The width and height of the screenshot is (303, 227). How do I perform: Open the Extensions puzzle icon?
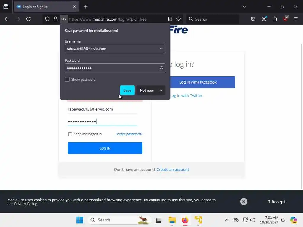[275, 19]
